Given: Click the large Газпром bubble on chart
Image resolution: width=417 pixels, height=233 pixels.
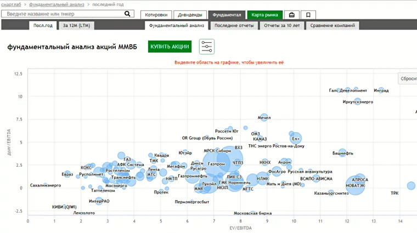Looking at the screenshot, I should 217,164.
